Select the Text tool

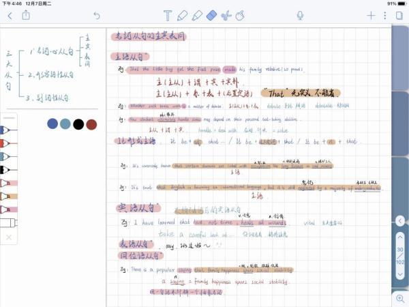click(168, 16)
